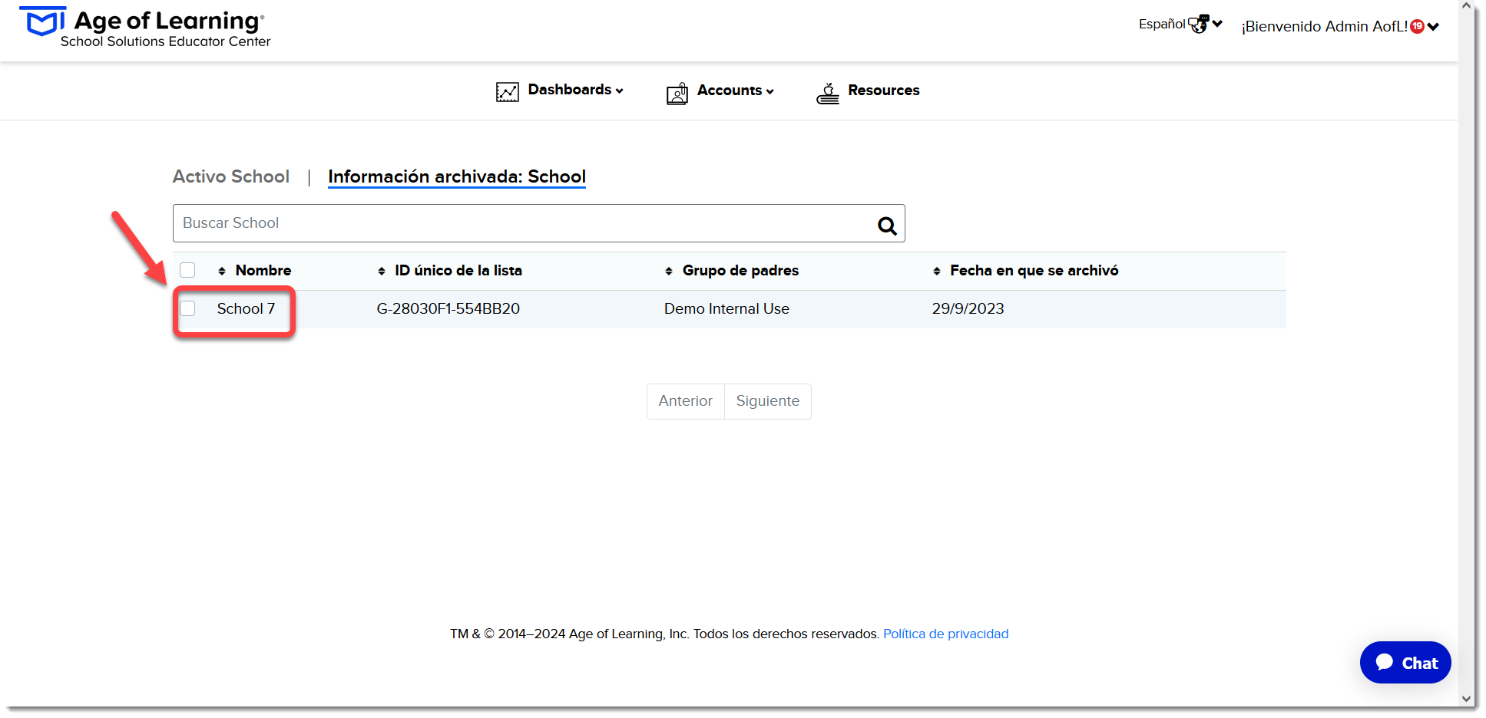Open the Español language dropdown
The height and width of the screenshot is (718, 1486).
1180,24
